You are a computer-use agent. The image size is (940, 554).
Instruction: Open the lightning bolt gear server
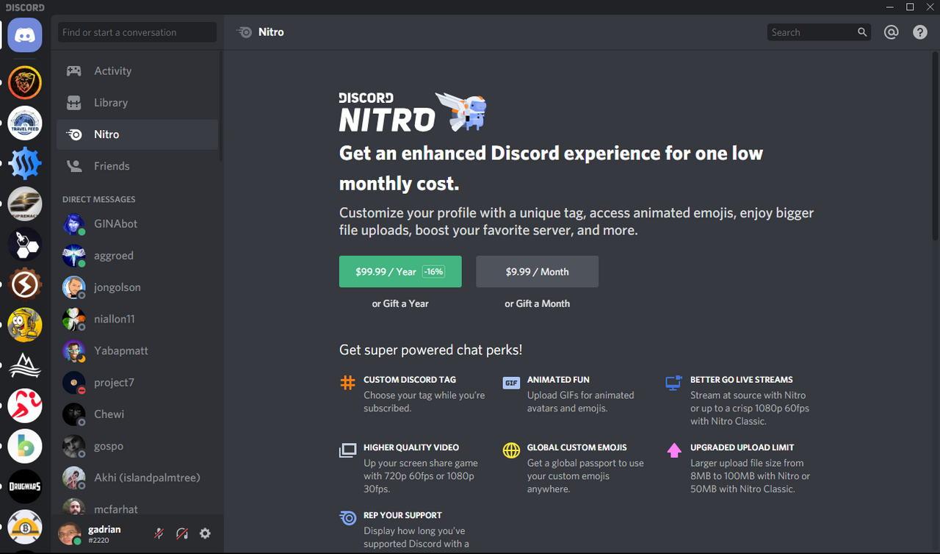(25, 284)
